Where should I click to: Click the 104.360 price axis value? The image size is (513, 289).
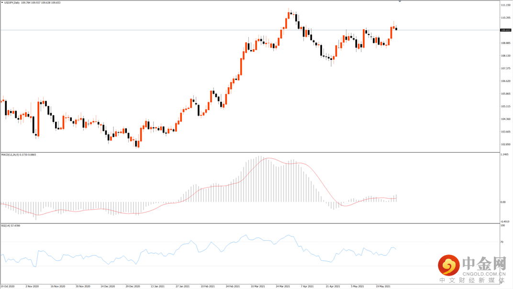coord(505,119)
